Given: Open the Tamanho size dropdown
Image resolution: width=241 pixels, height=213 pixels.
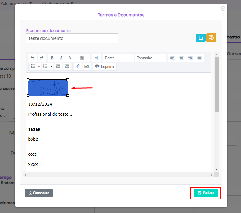Looking at the screenshot, I should (x=150, y=58).
